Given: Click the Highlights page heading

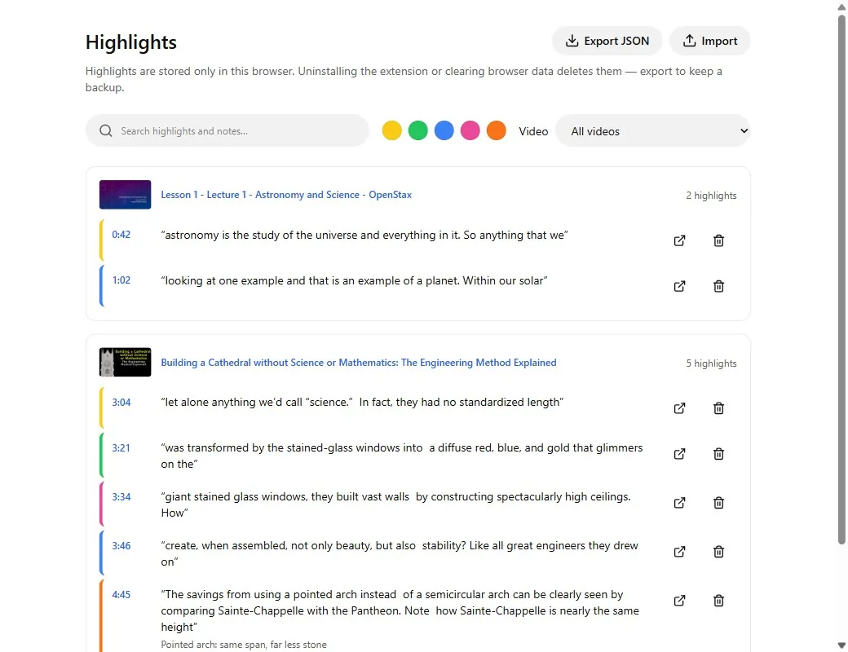Looking at the screenshot, I should click(x=131, y=42).
